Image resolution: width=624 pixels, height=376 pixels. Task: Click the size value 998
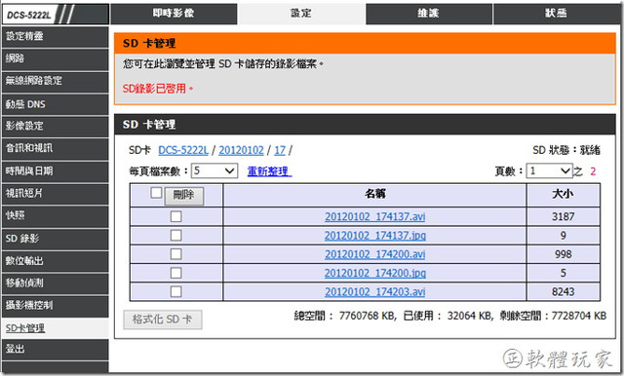[x=563, y=254]
